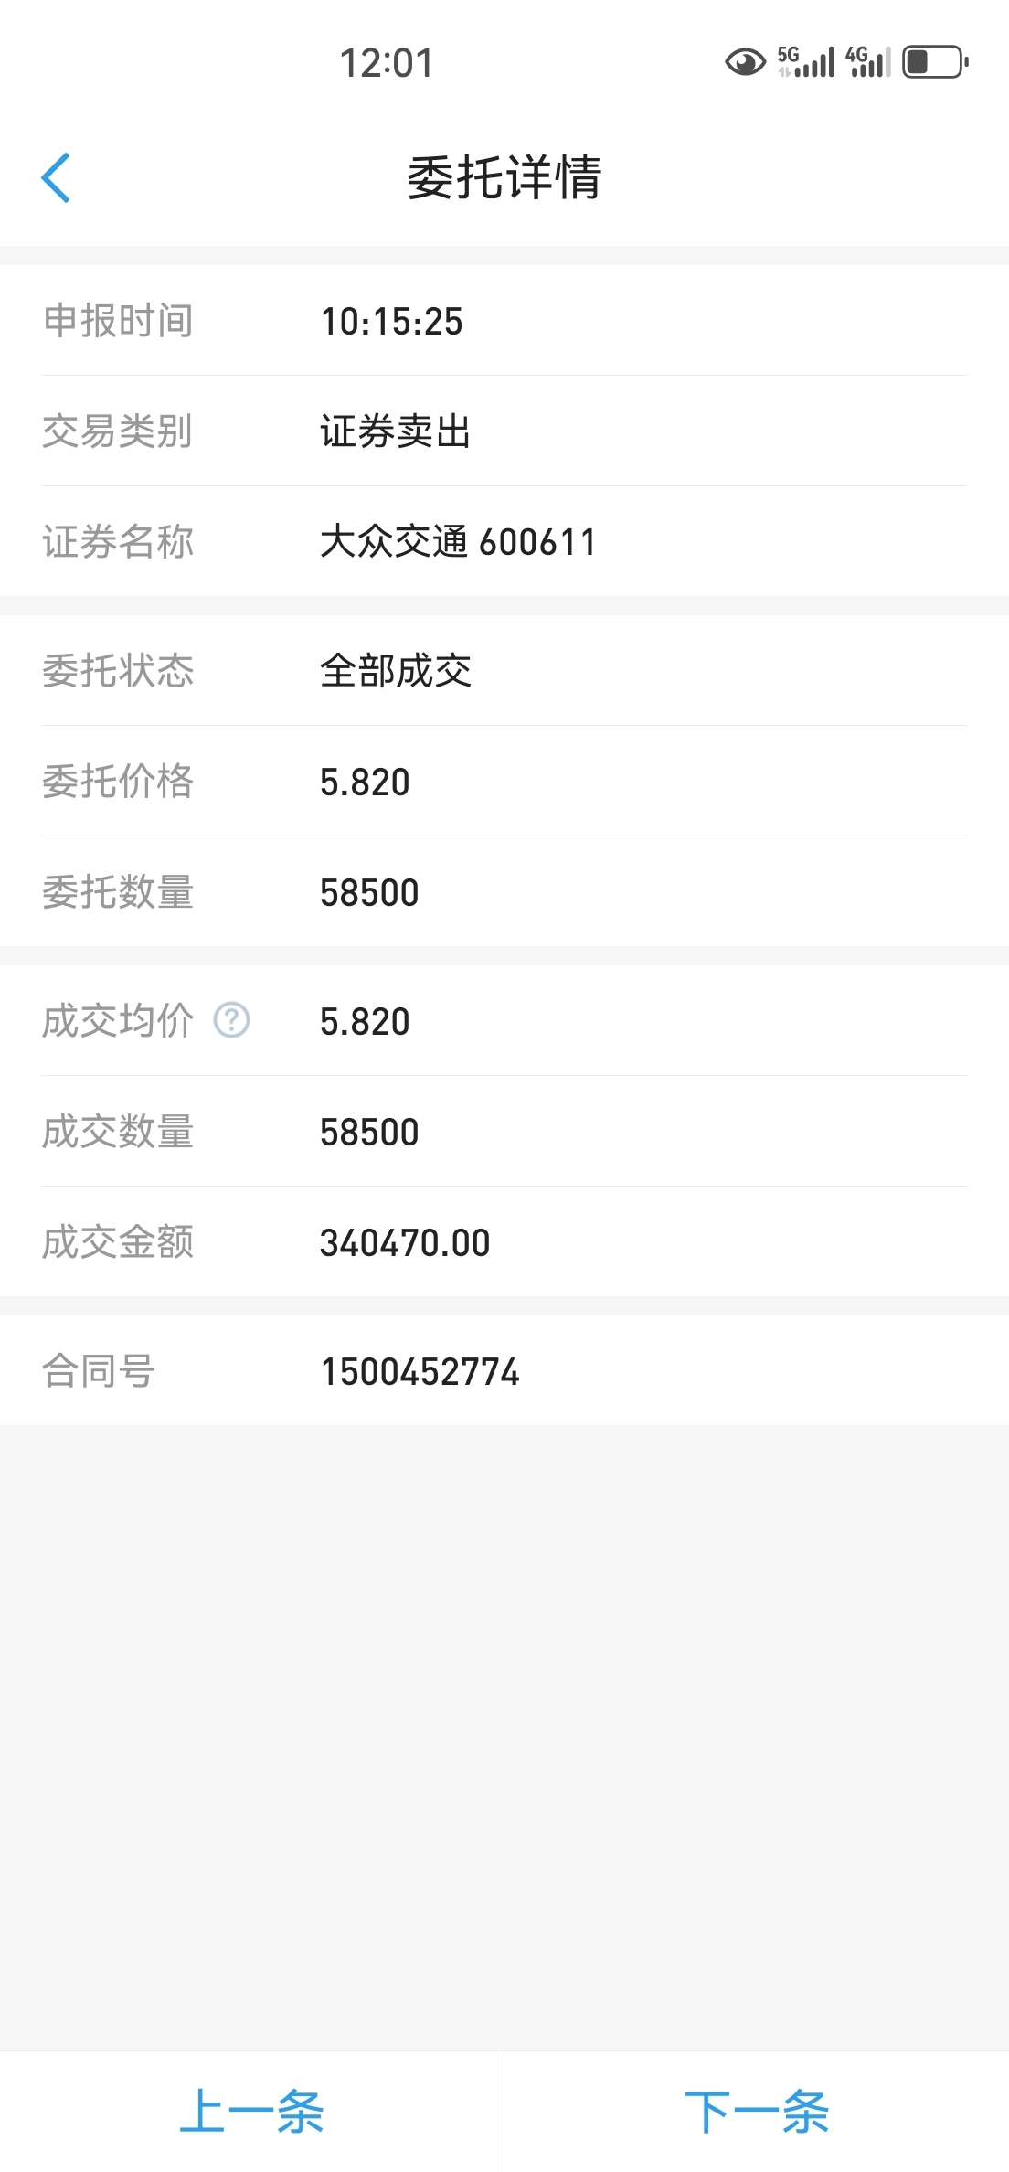Image resolution: width=1009 pixels, height=2172 pixels.
Task: Tap the battery icon in the status bar
Action: [935, 62]
